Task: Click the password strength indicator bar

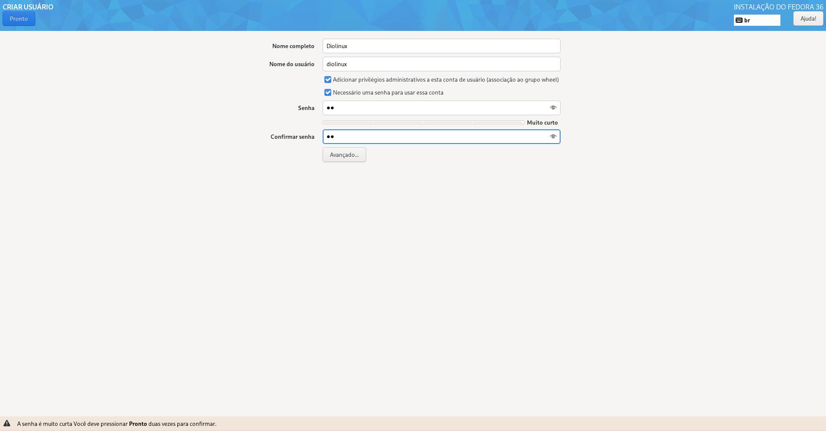Action: (423, 122)
